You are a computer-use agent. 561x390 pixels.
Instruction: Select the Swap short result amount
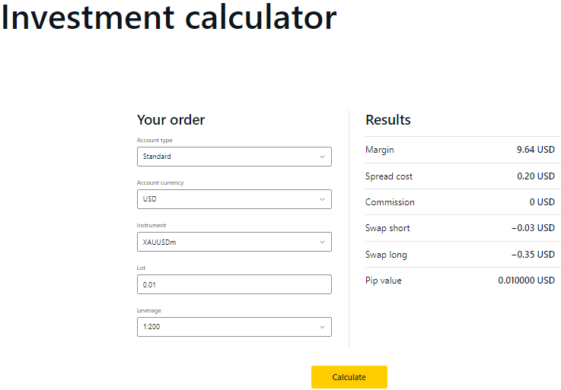tap(532, 228)
